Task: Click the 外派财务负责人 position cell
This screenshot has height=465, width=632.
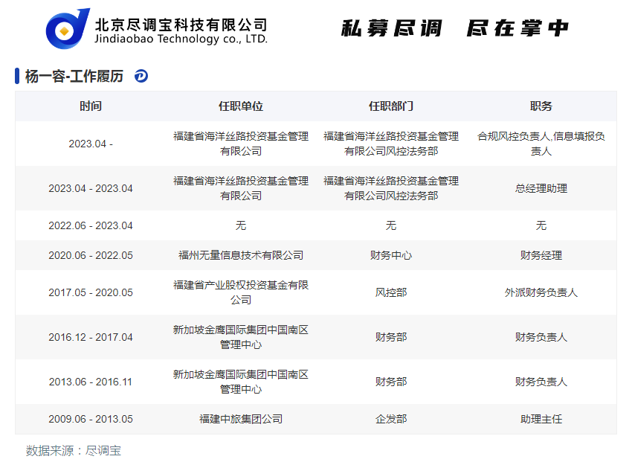Action: (x=541, y=292)
